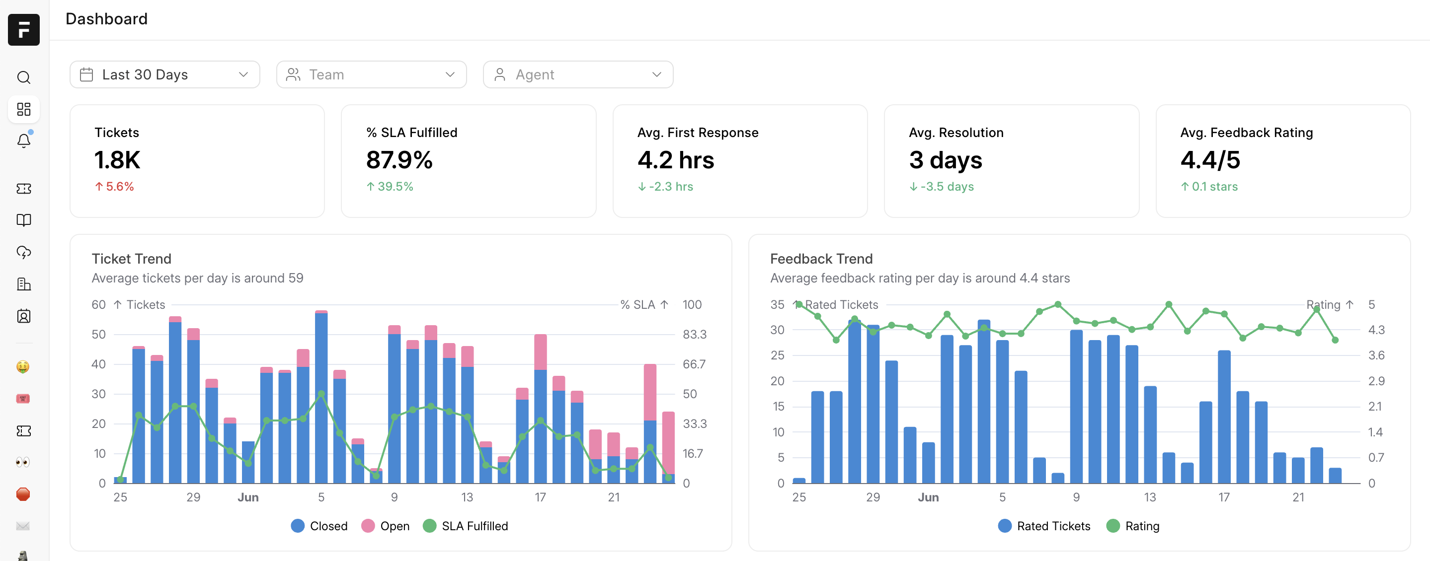Open the envelope icon in sidebar
This screenshot has height=561, width=1430.
(x=23, y=526)
